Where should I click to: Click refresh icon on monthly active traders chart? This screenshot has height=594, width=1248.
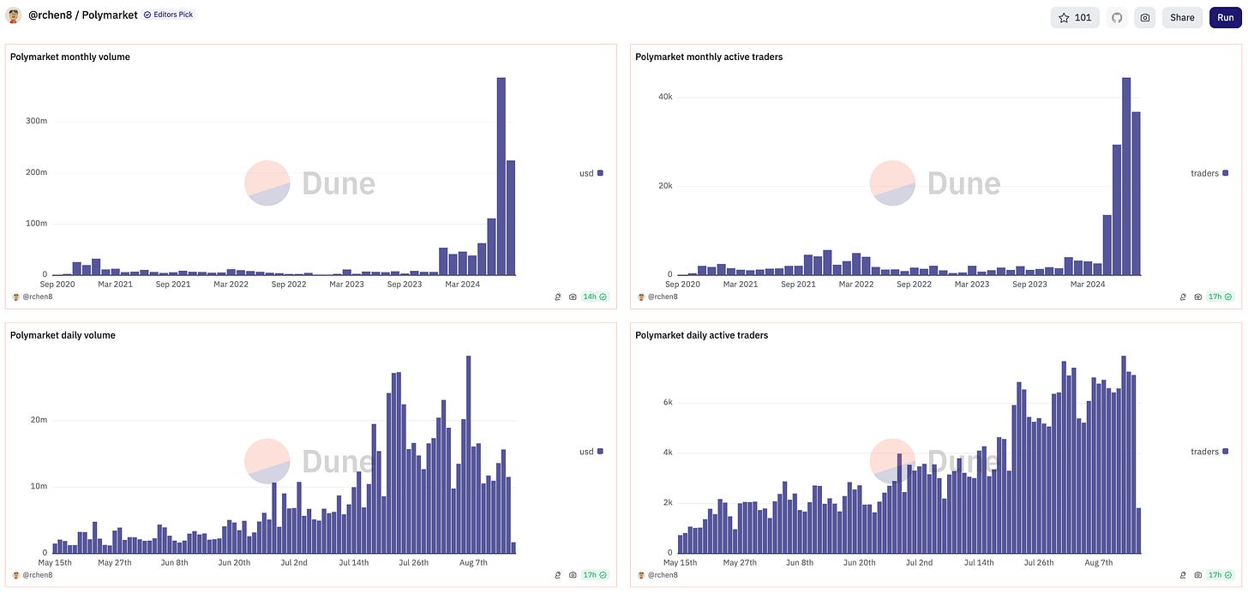[1183, 297]
